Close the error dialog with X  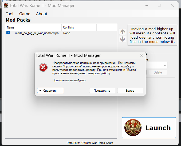[141, 55]
